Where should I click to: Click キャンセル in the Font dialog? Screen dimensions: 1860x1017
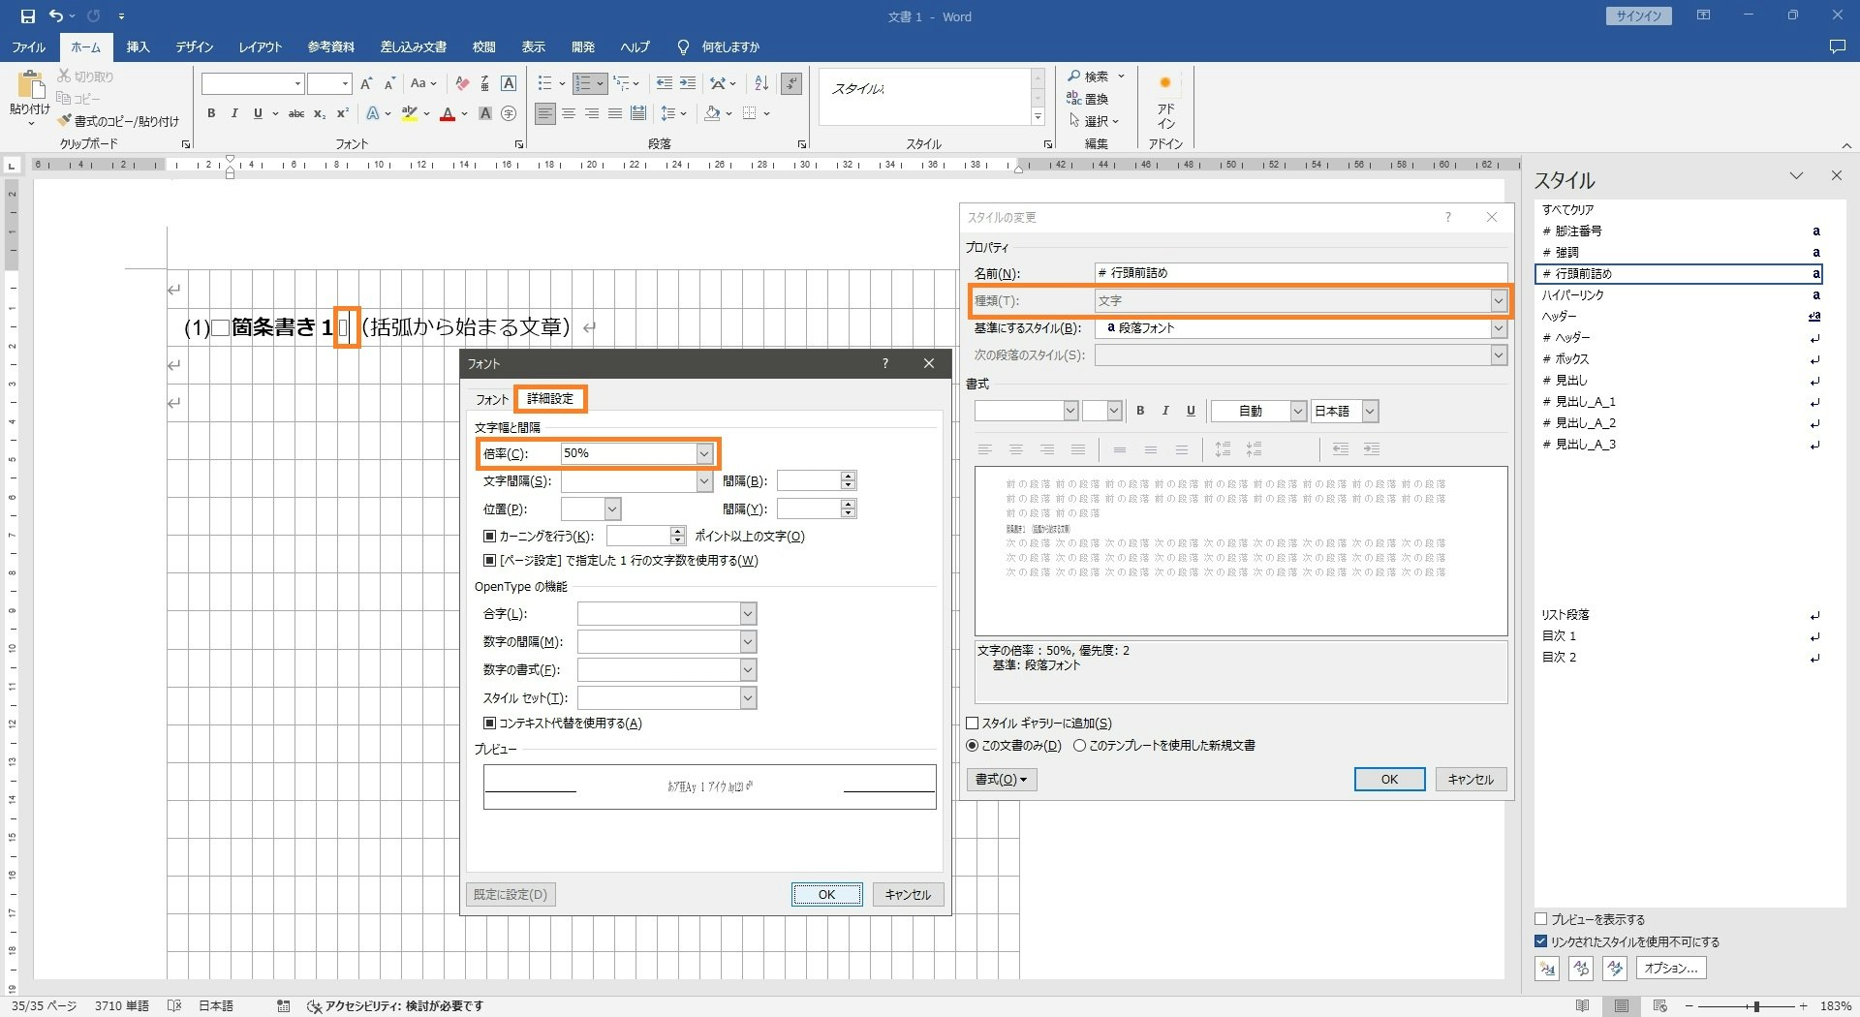(908, 894)
